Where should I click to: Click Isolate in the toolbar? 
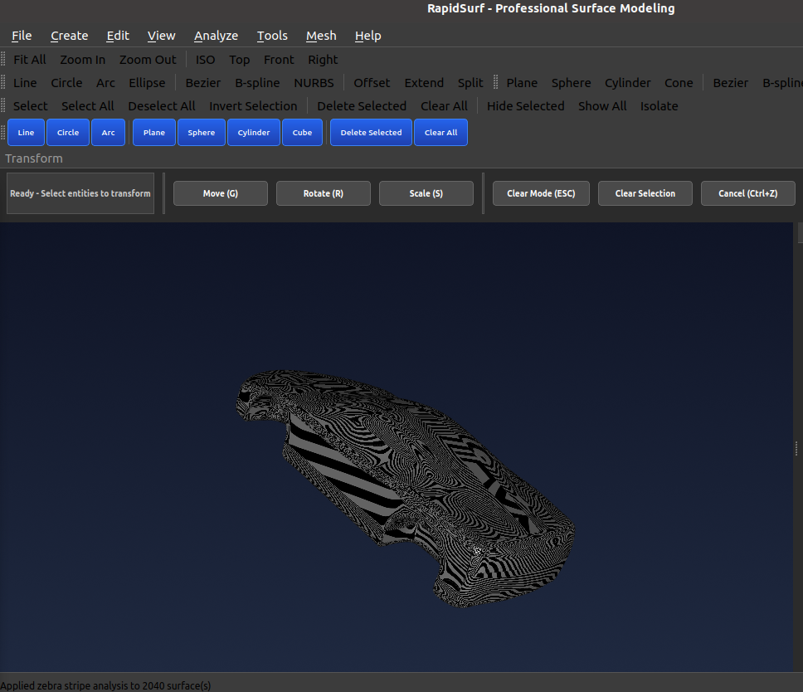point(659,106)
